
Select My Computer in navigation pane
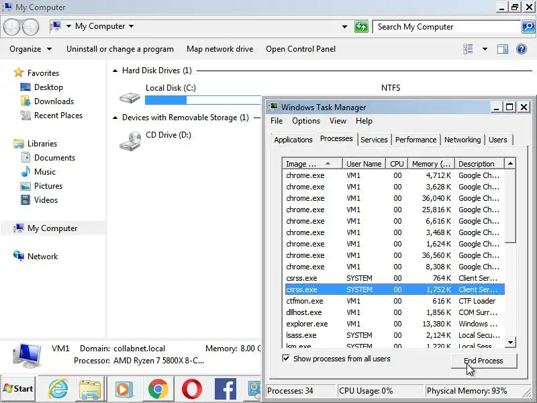[x=52, y=228]
